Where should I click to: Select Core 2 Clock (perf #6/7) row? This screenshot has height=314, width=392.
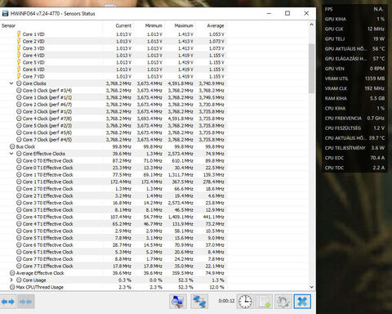click(x=114, y=105)
